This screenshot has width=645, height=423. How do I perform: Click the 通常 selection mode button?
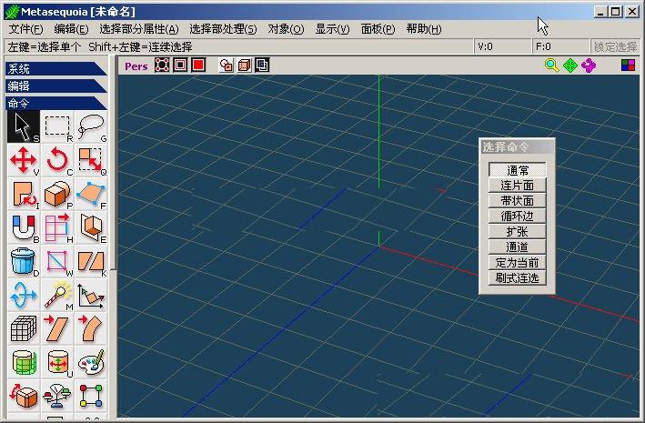tap(517, 170)
